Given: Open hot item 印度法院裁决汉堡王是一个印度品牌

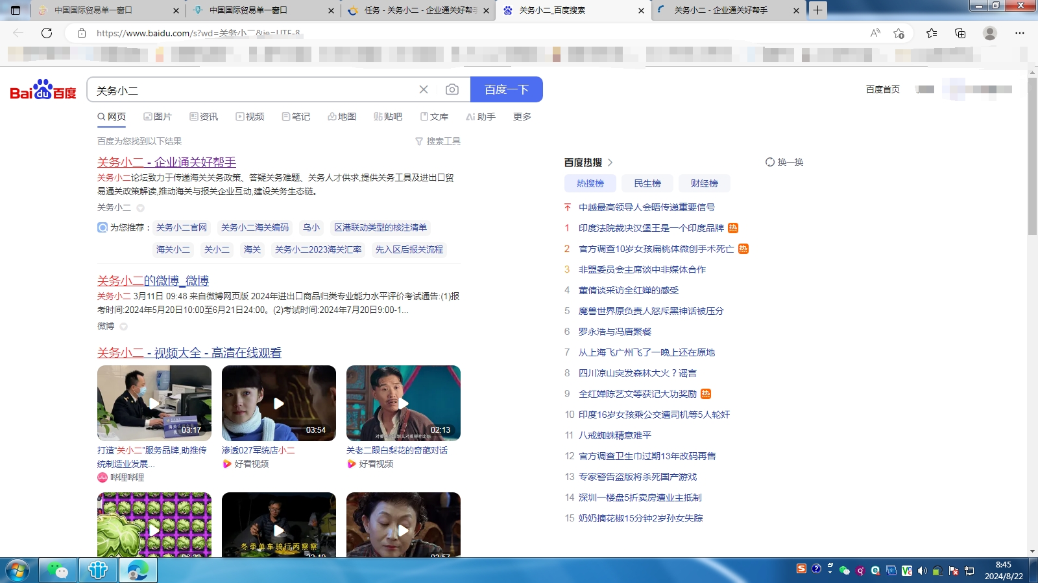Looking at the screenshot, I should click(651, 228).
